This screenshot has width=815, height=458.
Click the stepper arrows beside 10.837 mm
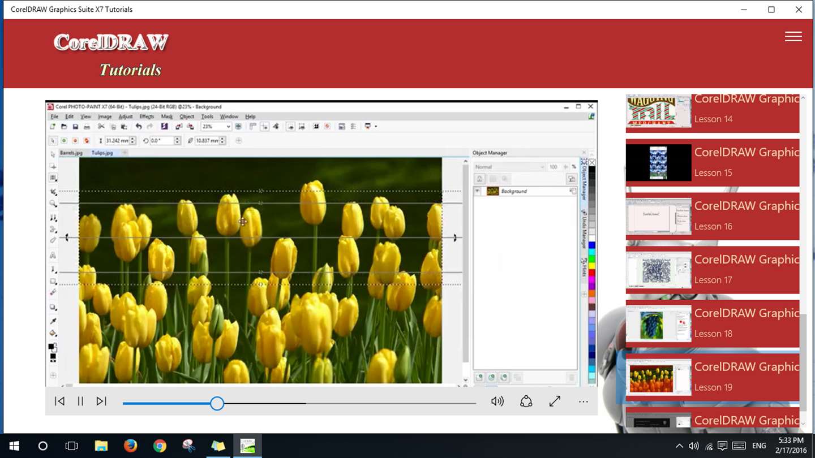(223, 140)
